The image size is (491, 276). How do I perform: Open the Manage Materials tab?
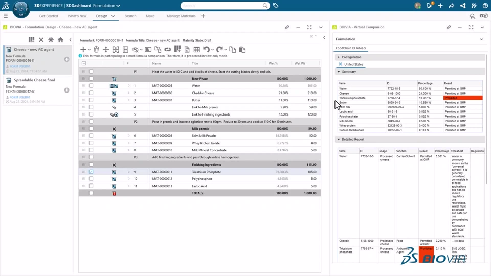pyautogui.click(x=181, y=16)
